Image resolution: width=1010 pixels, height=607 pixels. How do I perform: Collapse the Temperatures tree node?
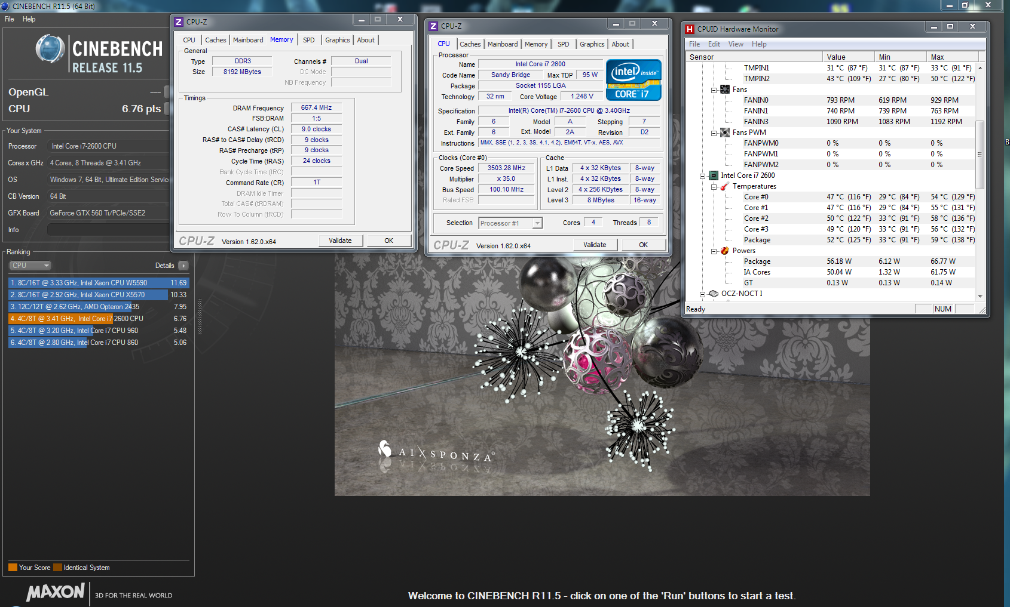point(714,187)
